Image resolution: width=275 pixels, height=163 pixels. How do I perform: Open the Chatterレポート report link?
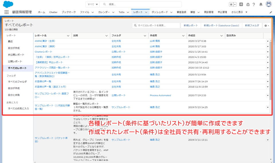[44, 52]
